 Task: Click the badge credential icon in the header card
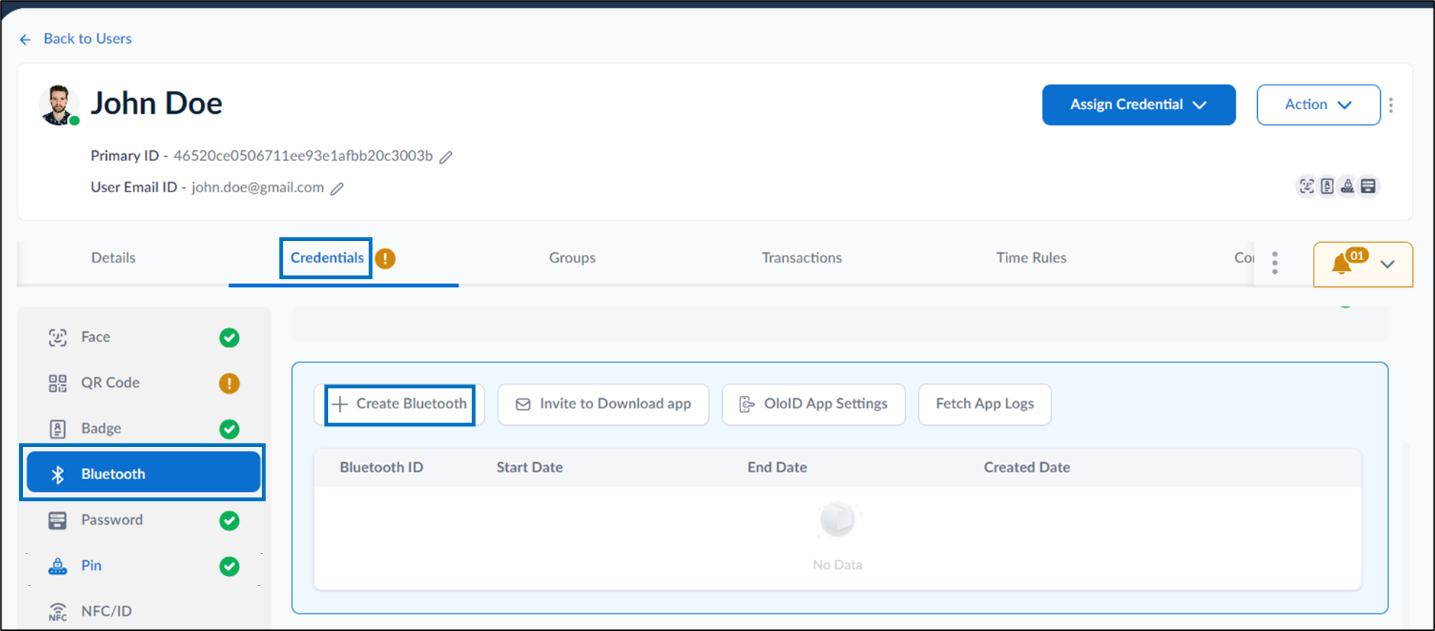tap(1327, 186)
